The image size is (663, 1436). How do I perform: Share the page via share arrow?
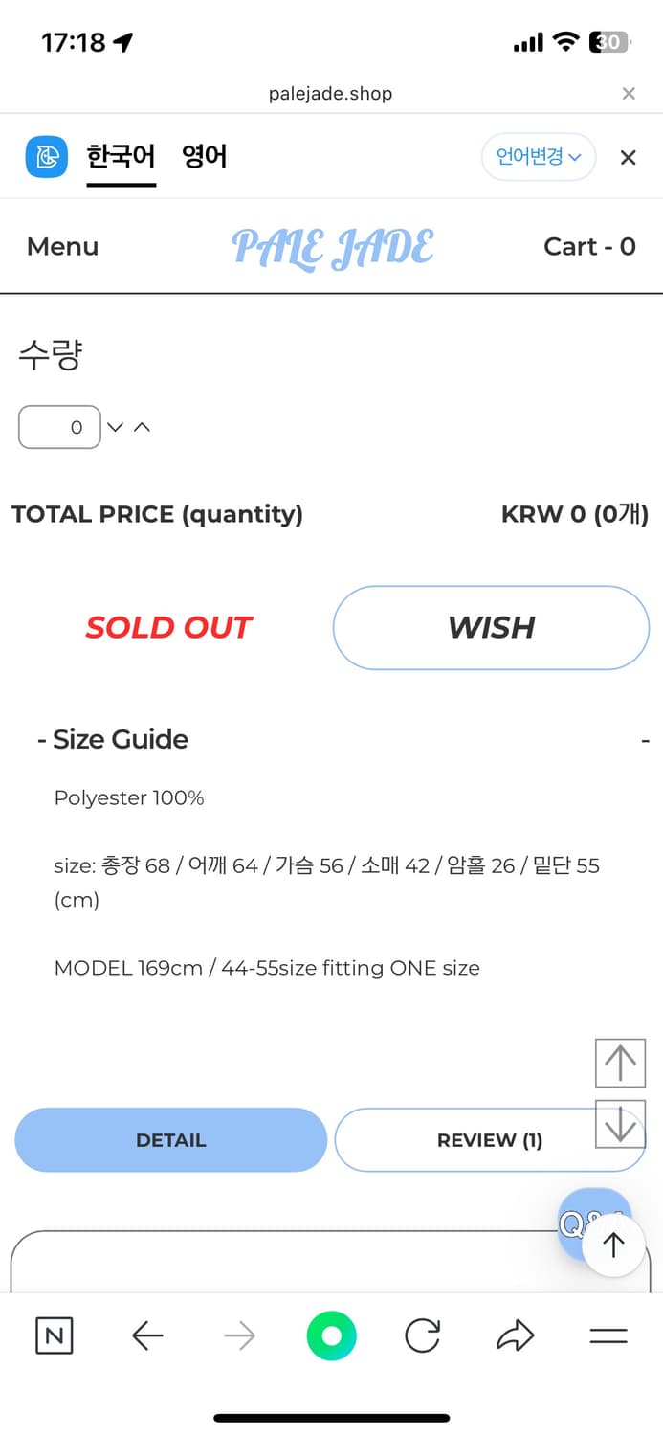click(515, 1335)
